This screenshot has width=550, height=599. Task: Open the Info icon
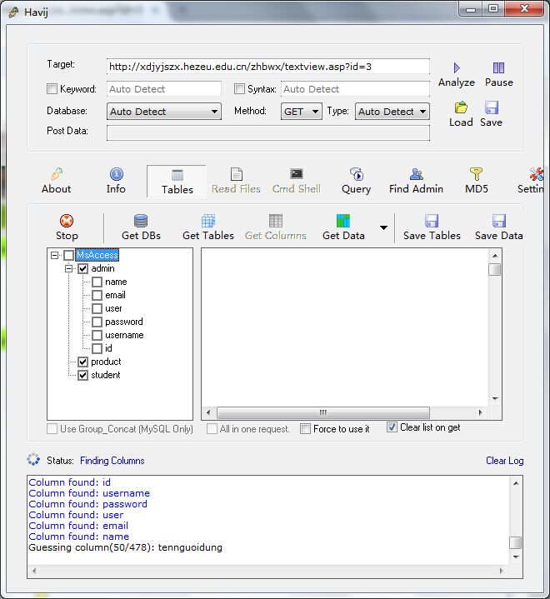116,174
